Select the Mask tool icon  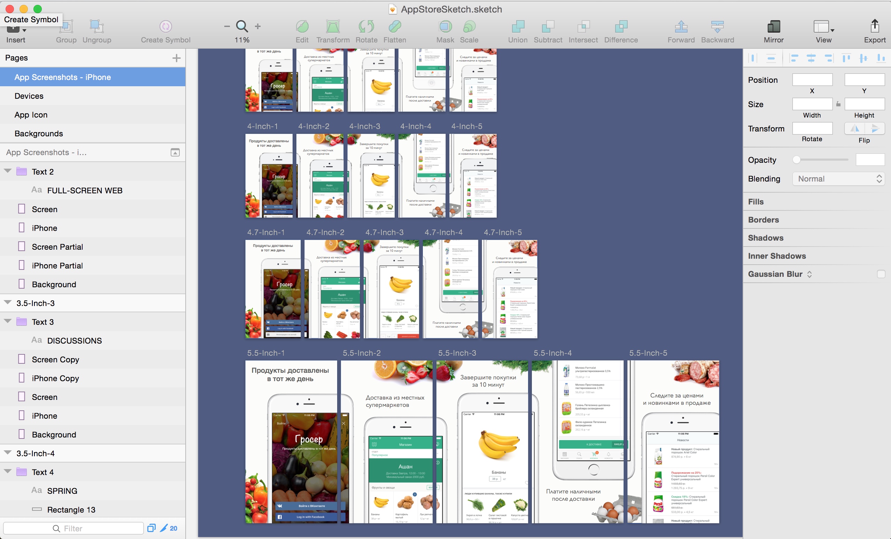coord(445,27)
